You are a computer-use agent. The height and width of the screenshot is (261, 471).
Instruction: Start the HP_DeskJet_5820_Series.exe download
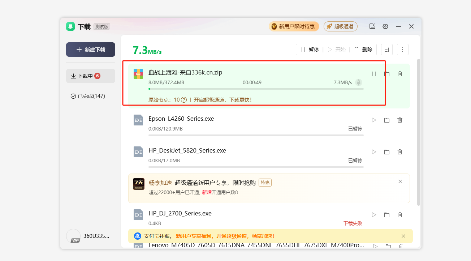click(374, 152)
